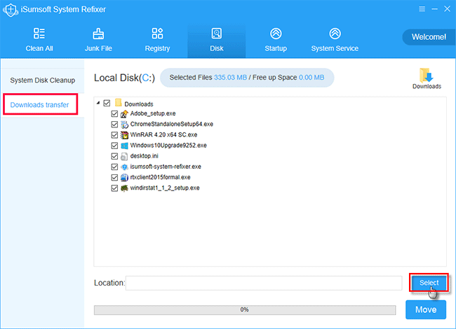The image size is (456, 329).
Task: Click the Select location button
Action: [x=429, y=282]
